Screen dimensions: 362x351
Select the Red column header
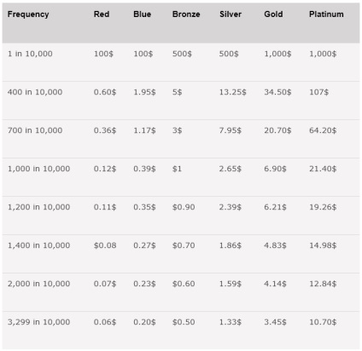(x=102, y=14)
